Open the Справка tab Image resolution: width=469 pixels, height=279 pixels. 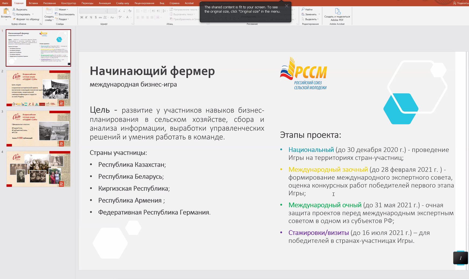coord(174,3)
